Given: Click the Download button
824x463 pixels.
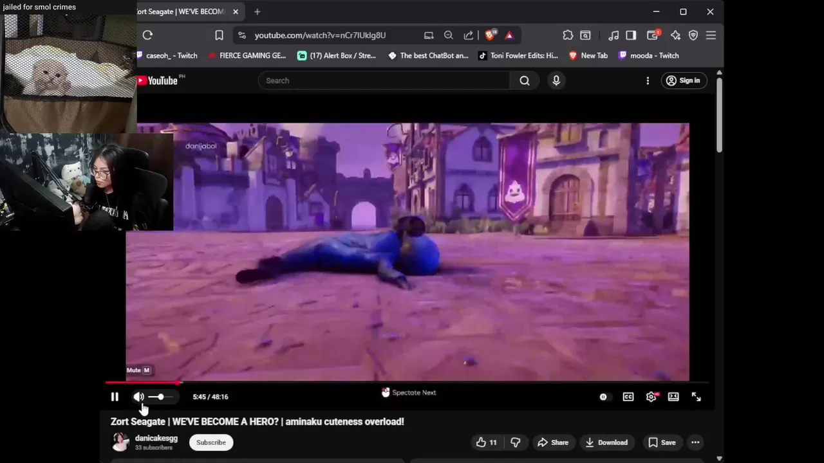Looking at the screenshot, I should (x=606, y=442).
